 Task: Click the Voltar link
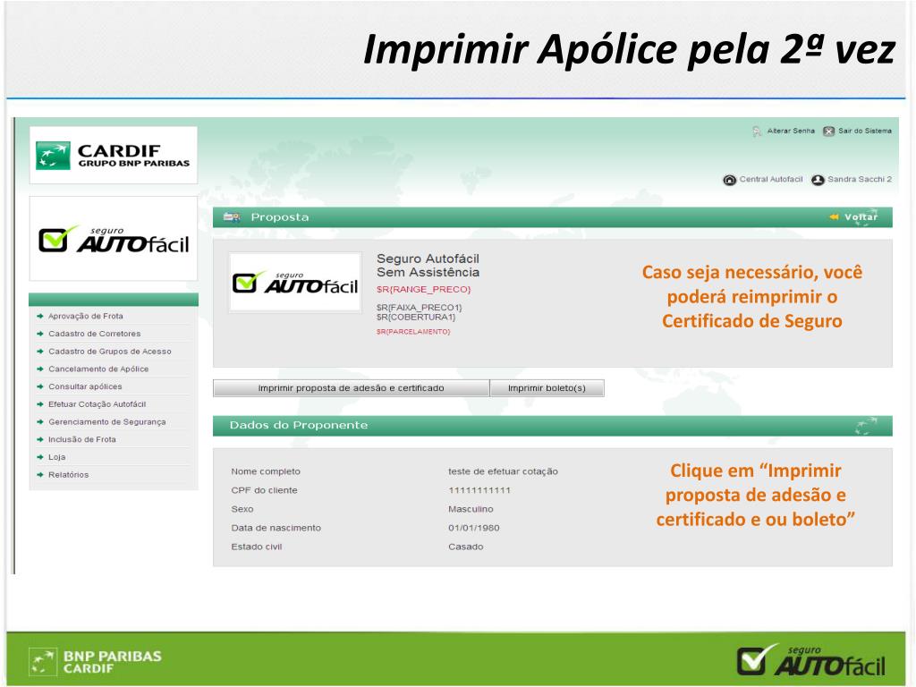(x=861, y=217)
